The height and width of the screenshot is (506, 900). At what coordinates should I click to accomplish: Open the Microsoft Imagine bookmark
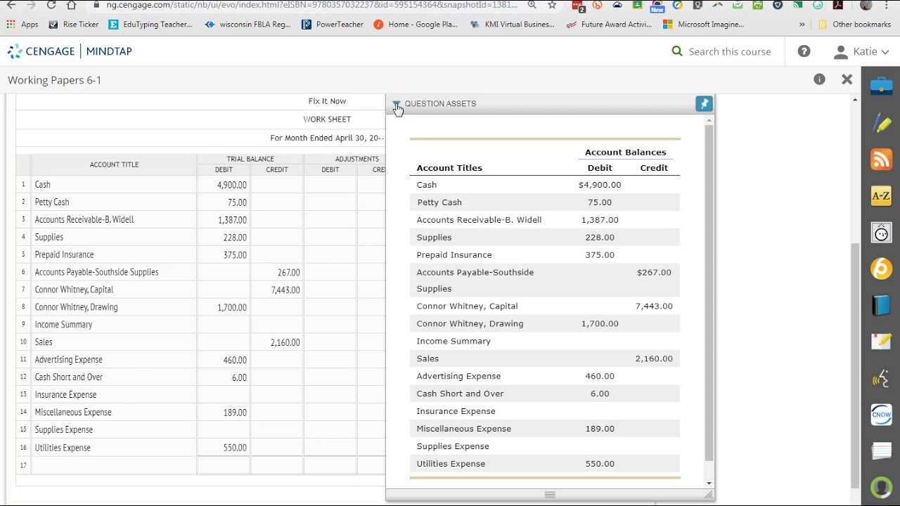[704, 24]
